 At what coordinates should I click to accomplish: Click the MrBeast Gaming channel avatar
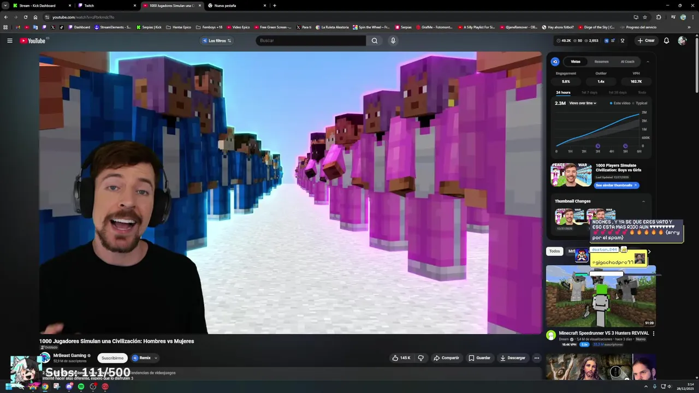[x=45, y=358]
